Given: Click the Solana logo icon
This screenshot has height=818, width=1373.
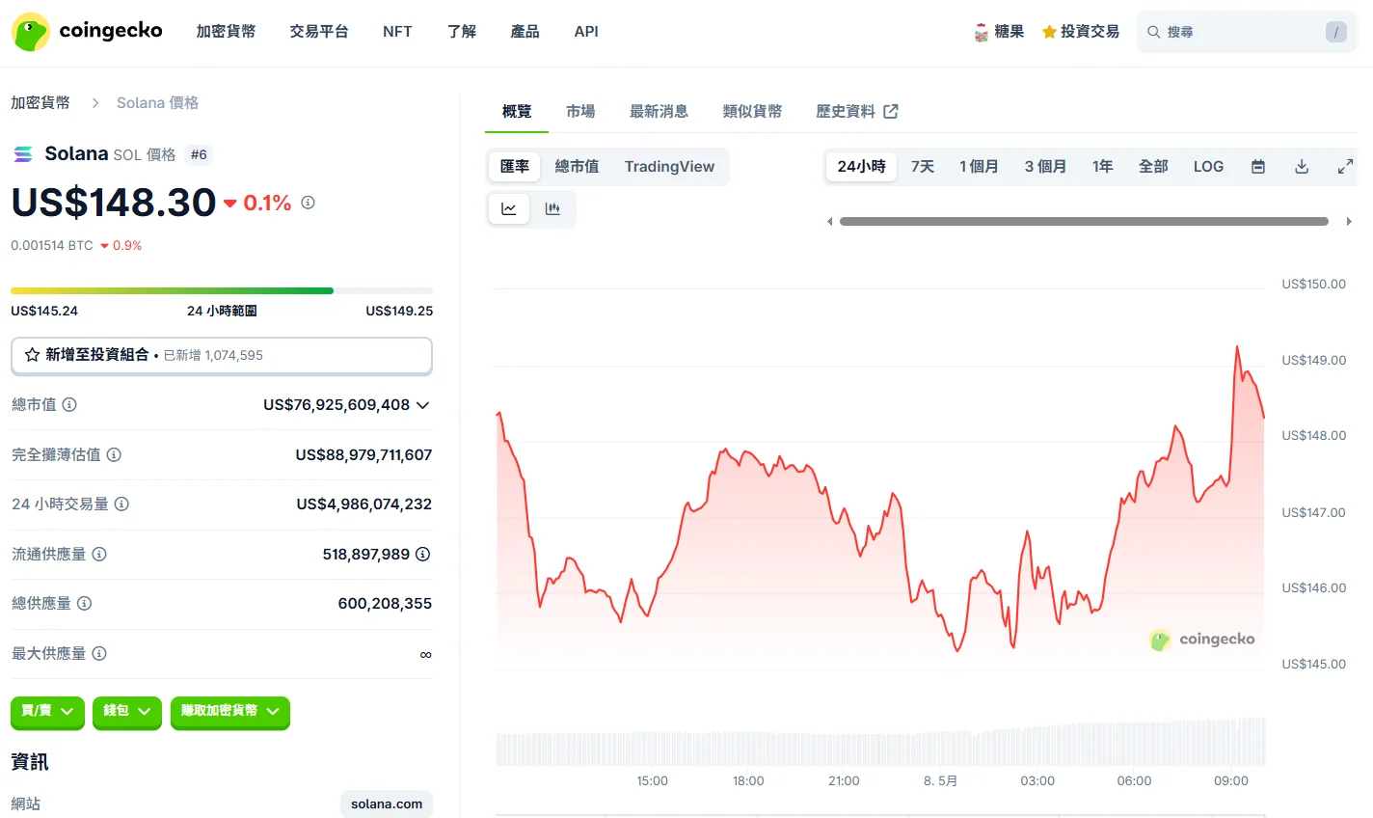Looking at the screenshot, I should click(23, 154).
